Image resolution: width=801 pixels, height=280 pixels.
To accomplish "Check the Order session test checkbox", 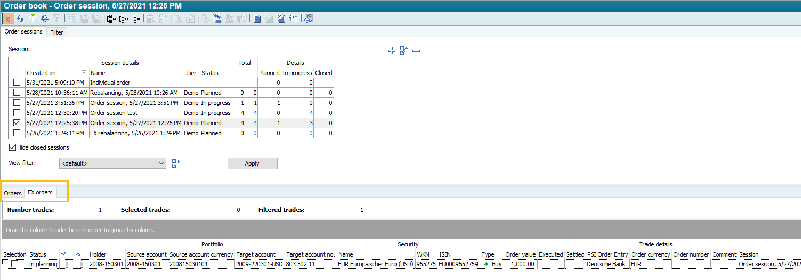I will click(x=17, y=113).
